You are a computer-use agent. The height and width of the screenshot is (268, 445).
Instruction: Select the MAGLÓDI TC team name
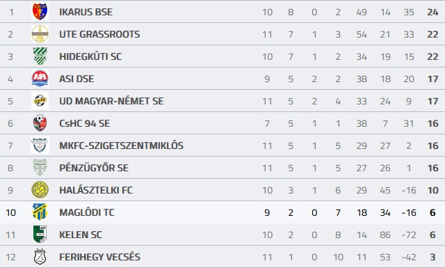(x=86, y=212)
